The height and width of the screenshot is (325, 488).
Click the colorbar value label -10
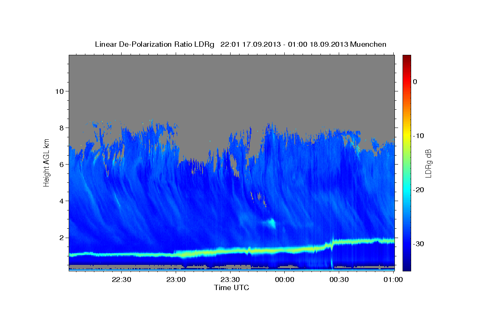418,136
